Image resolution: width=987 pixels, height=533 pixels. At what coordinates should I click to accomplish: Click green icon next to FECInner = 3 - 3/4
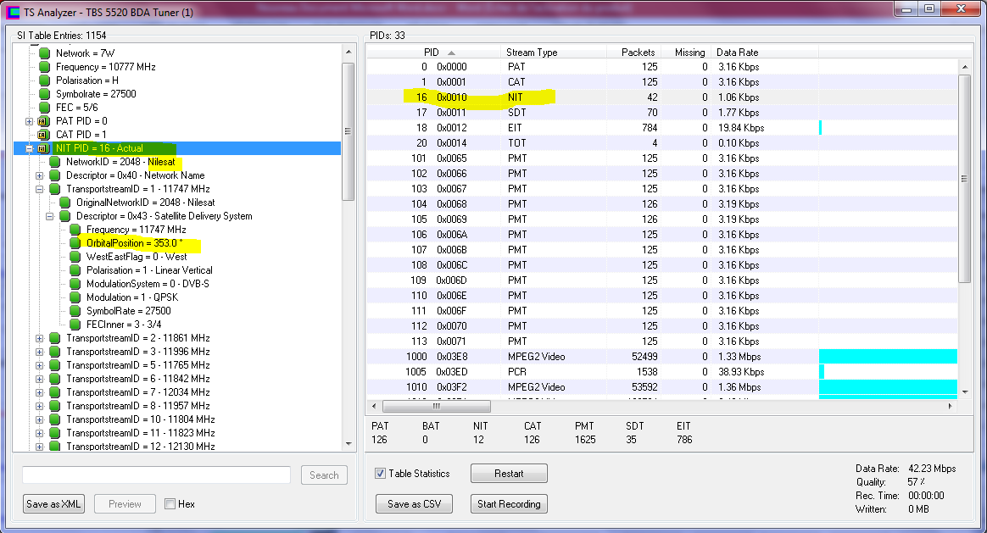pyautogui.click(x=75, y=325)
